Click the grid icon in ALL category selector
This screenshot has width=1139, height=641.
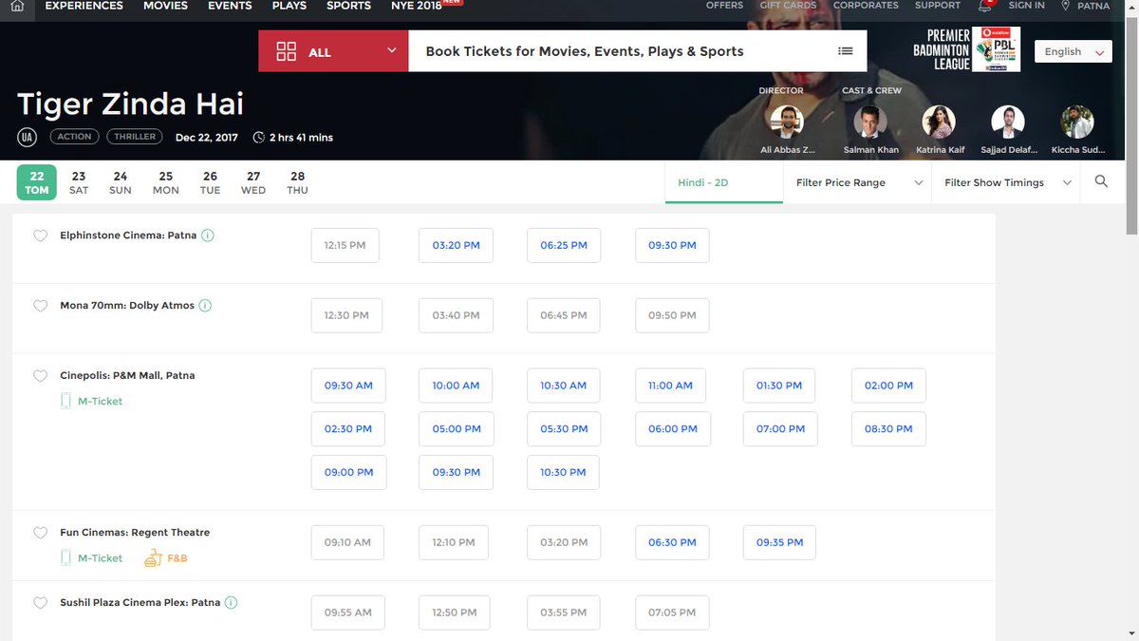(286, 51)
